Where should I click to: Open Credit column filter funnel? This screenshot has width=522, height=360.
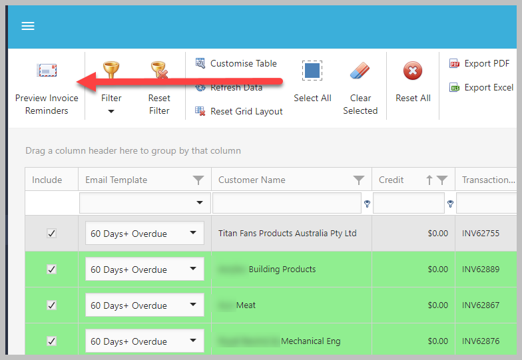[442, 180]
